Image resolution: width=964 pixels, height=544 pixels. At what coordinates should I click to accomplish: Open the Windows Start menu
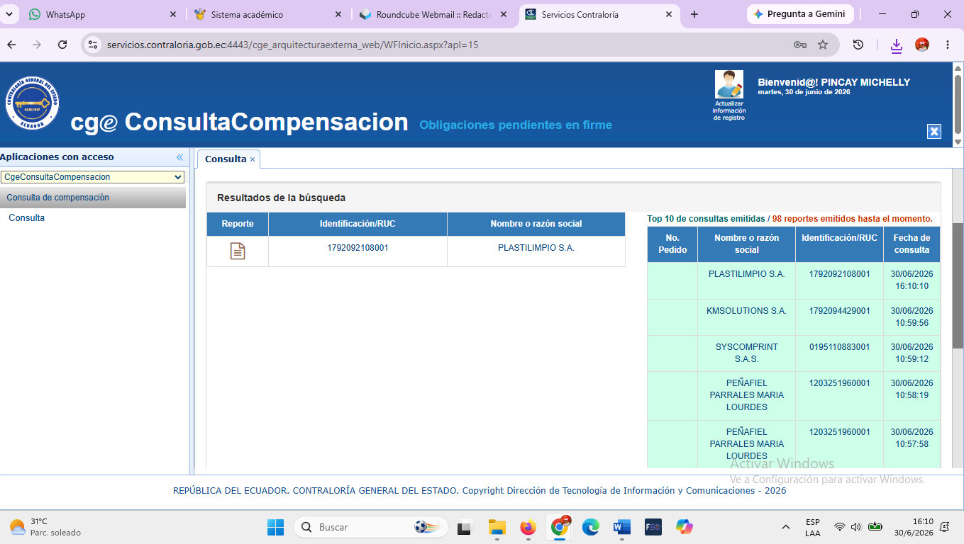click(275, 527)
